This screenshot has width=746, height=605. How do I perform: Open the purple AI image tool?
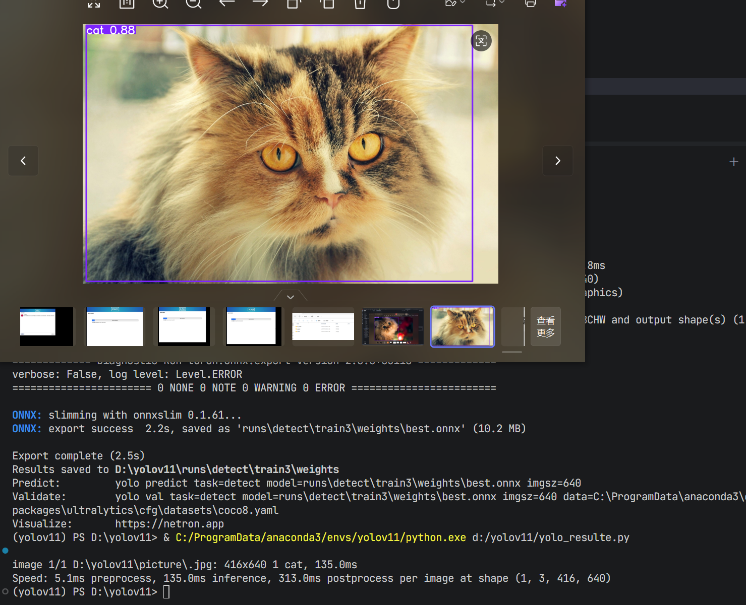pyautogui.click(x=561, y=3)
